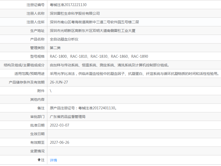Click the 注册证编号 label

coord(36,5)
